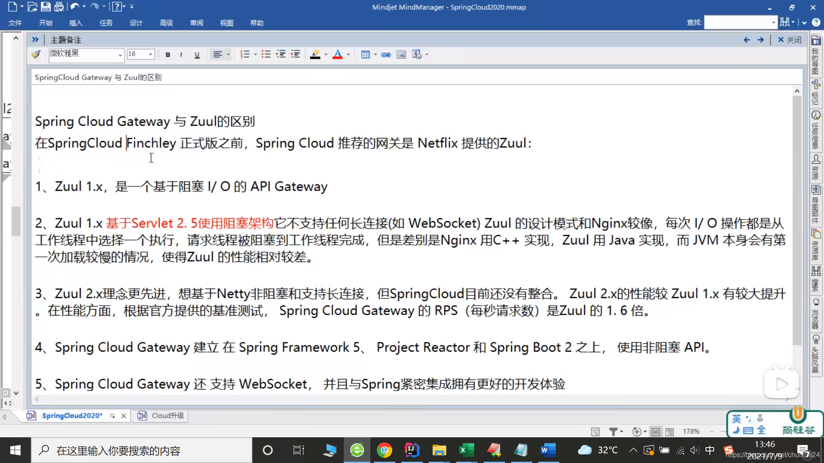The width and height of the screenshot is (824, 463).
Task: Open Chrome from the taskbar
Action: [384, 450]
